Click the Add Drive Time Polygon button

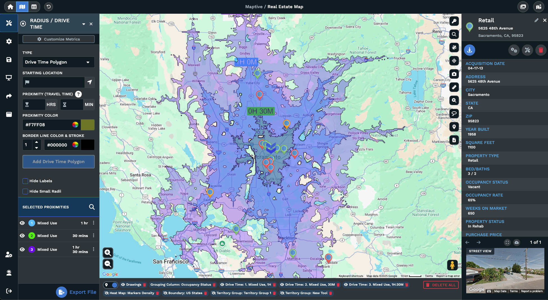(58, 162)
